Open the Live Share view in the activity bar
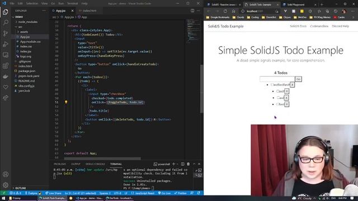The image size is (358, 201). point(6,98)
